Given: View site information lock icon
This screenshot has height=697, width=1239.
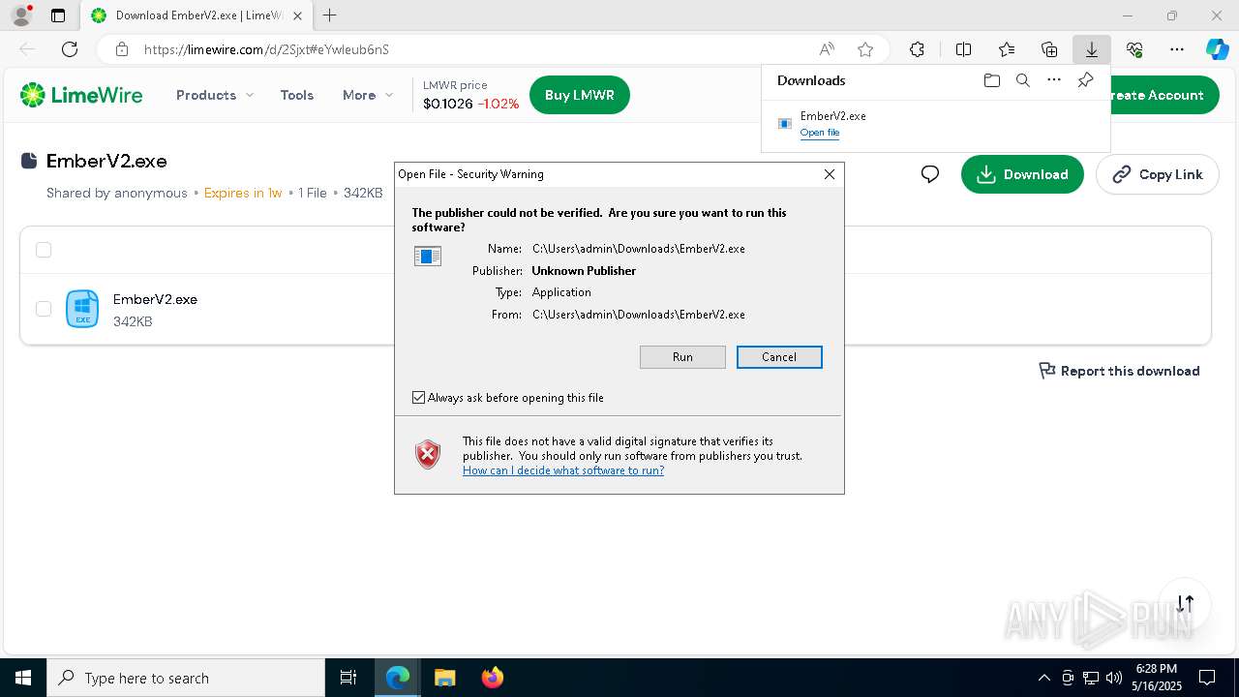Looking at the screenshot, I should 122,49.
